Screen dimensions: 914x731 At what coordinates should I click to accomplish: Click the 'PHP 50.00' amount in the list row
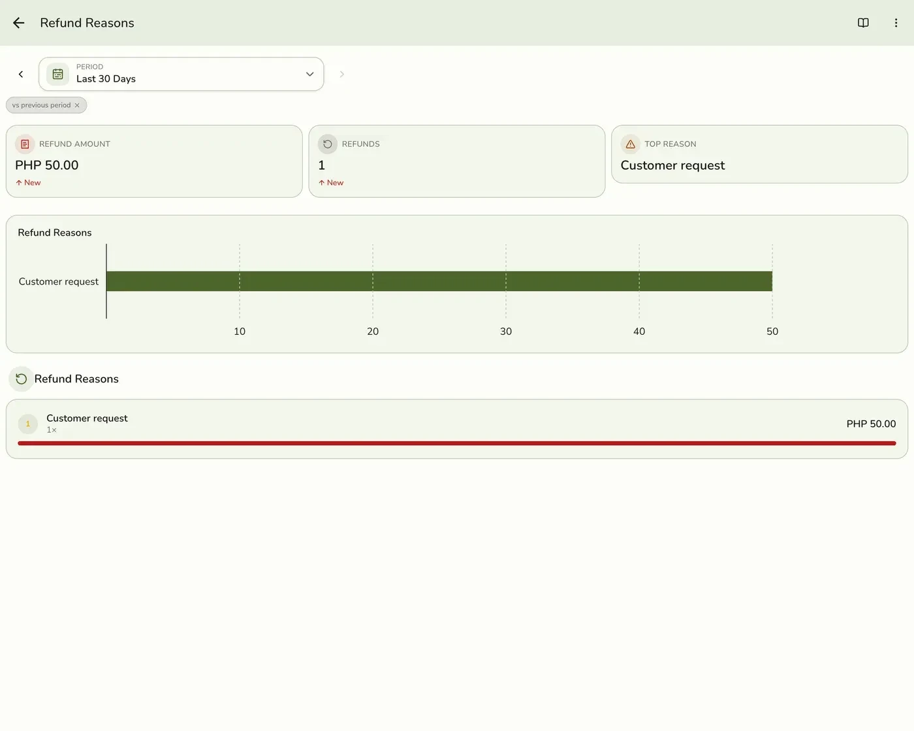[871, 424]
